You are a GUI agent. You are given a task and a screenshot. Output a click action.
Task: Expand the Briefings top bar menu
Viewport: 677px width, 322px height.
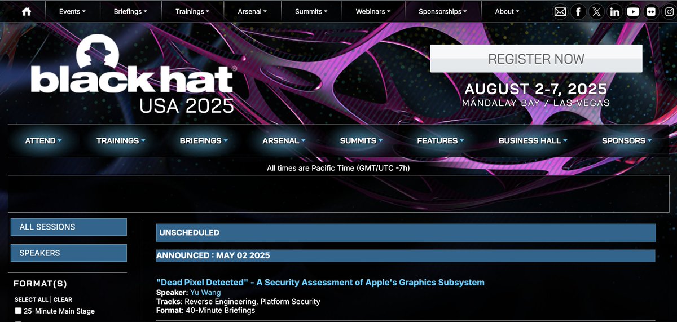pos(130,11)
